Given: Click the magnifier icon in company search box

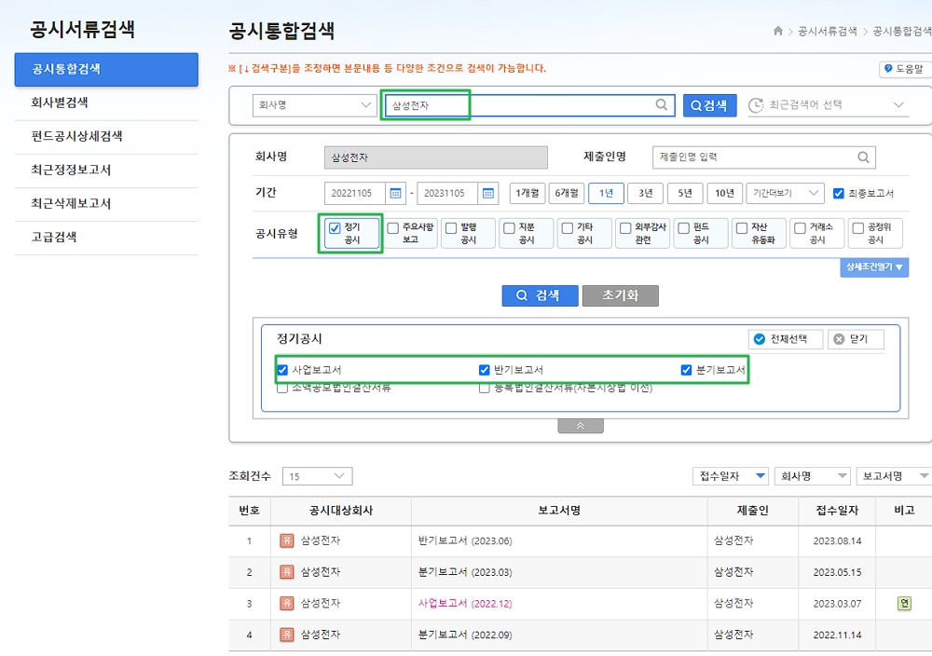Looking at the screenshot, I should pos(661,104).
